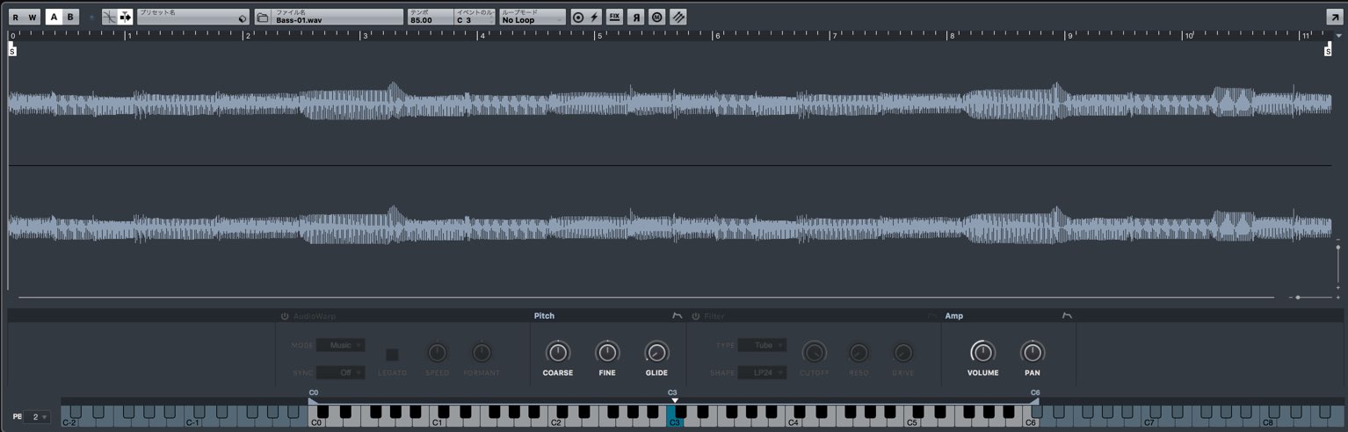Click the CUTOFF knob
The image size is (1348, 432).
point(815,353)
